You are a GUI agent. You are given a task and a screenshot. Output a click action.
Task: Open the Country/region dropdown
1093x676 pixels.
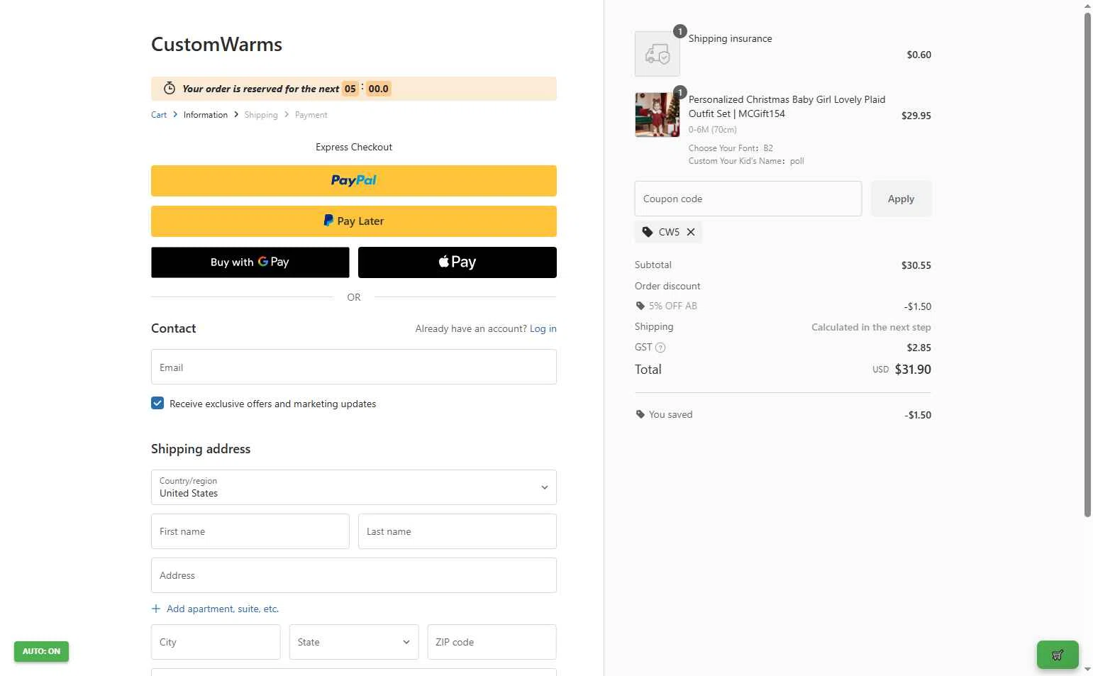click(x=354, y=487)
